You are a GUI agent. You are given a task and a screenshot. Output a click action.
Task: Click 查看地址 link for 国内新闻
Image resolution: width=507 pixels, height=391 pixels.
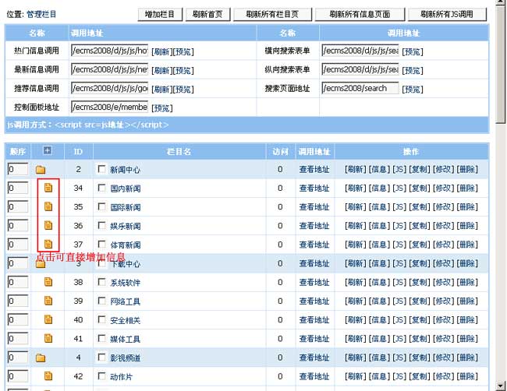(x=314, y=188)
